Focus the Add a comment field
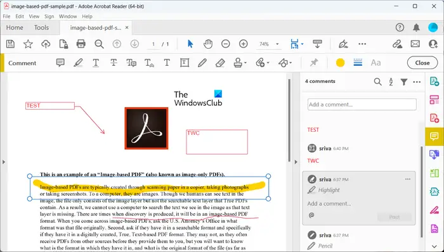This screenshot has width=444, height=252. coord(362,104)
